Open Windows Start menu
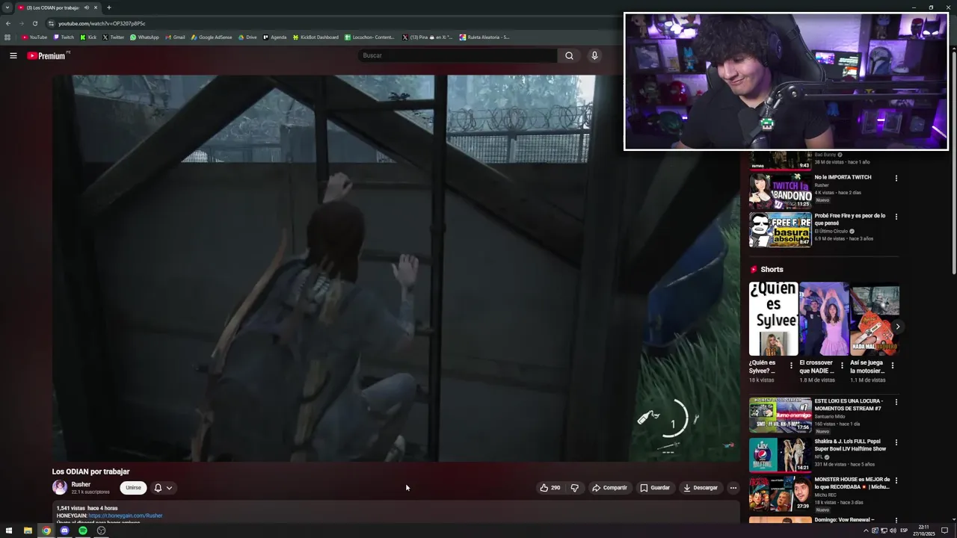 click(x=9, y=531)
